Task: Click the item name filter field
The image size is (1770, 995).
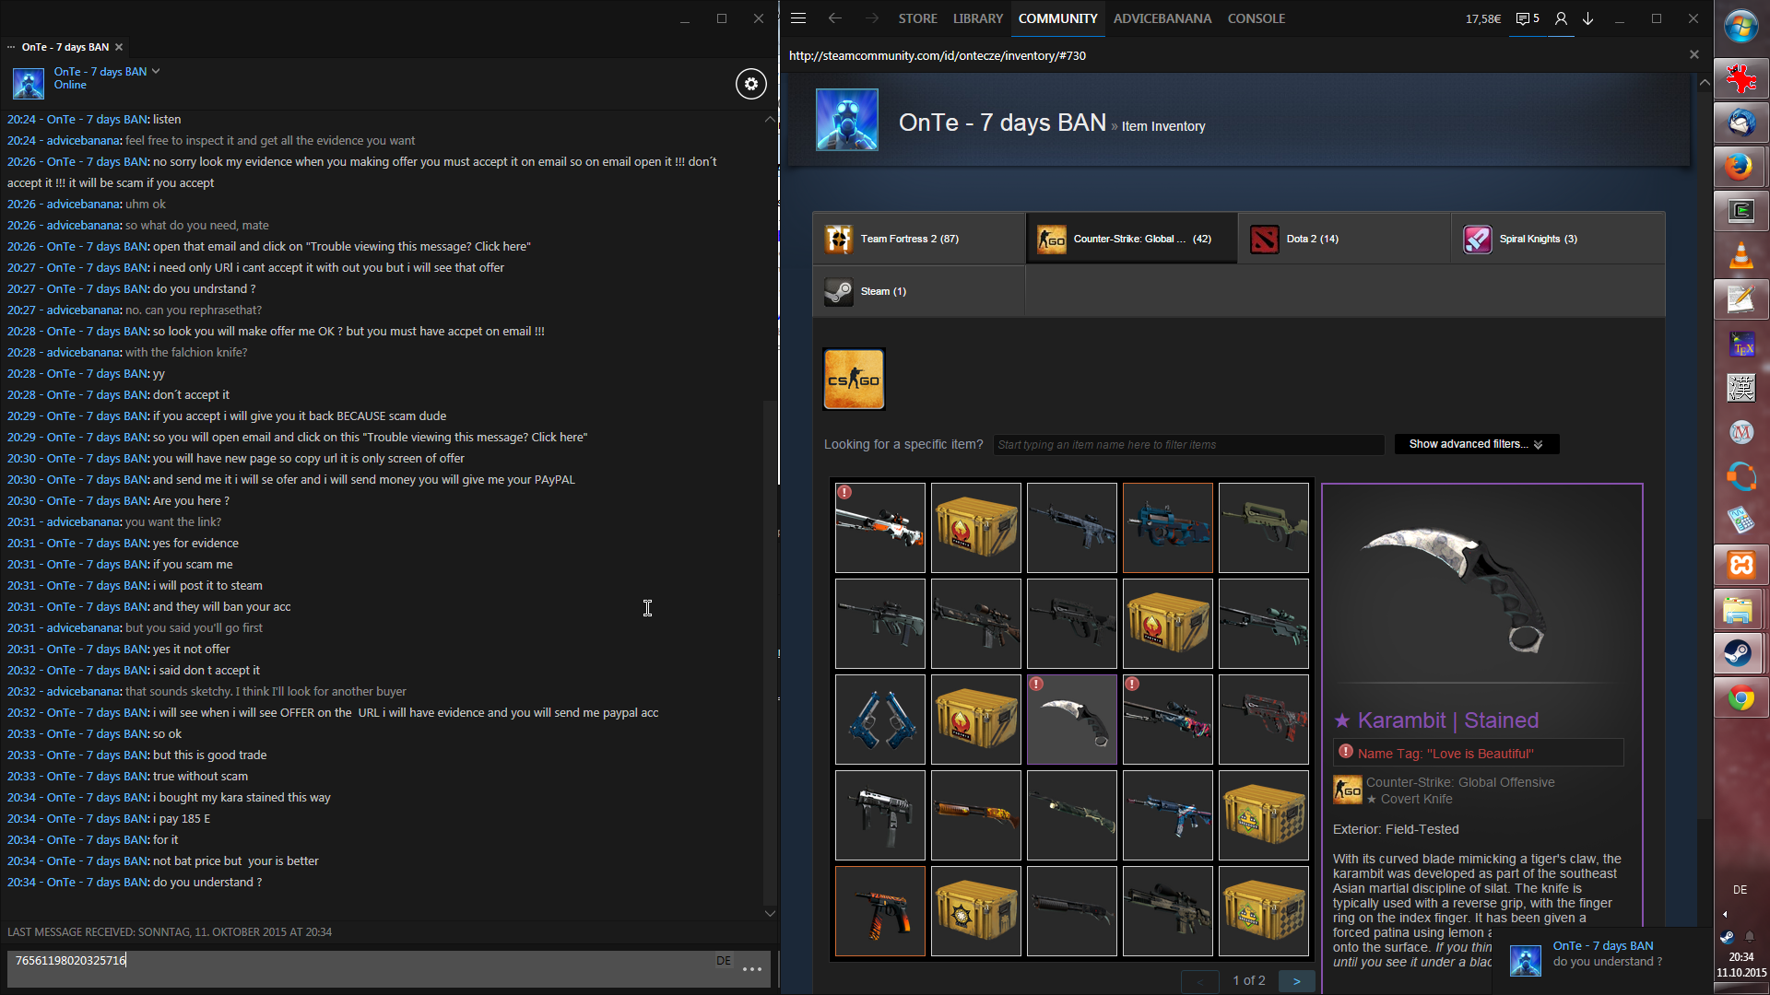Action: pos(1188,444)
